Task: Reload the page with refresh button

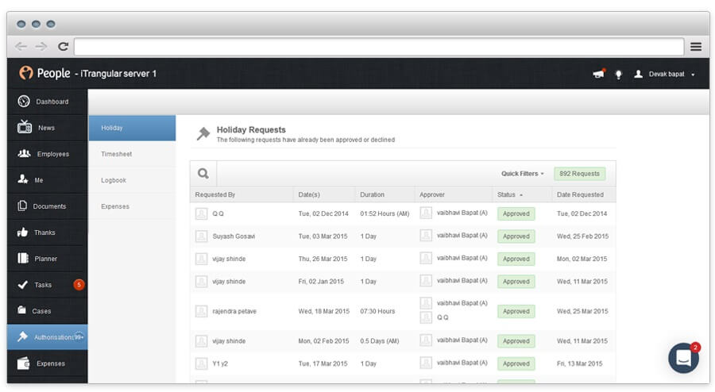Action: 63,46
